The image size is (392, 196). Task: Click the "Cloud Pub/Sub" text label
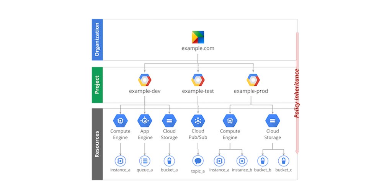pos(198,134)
